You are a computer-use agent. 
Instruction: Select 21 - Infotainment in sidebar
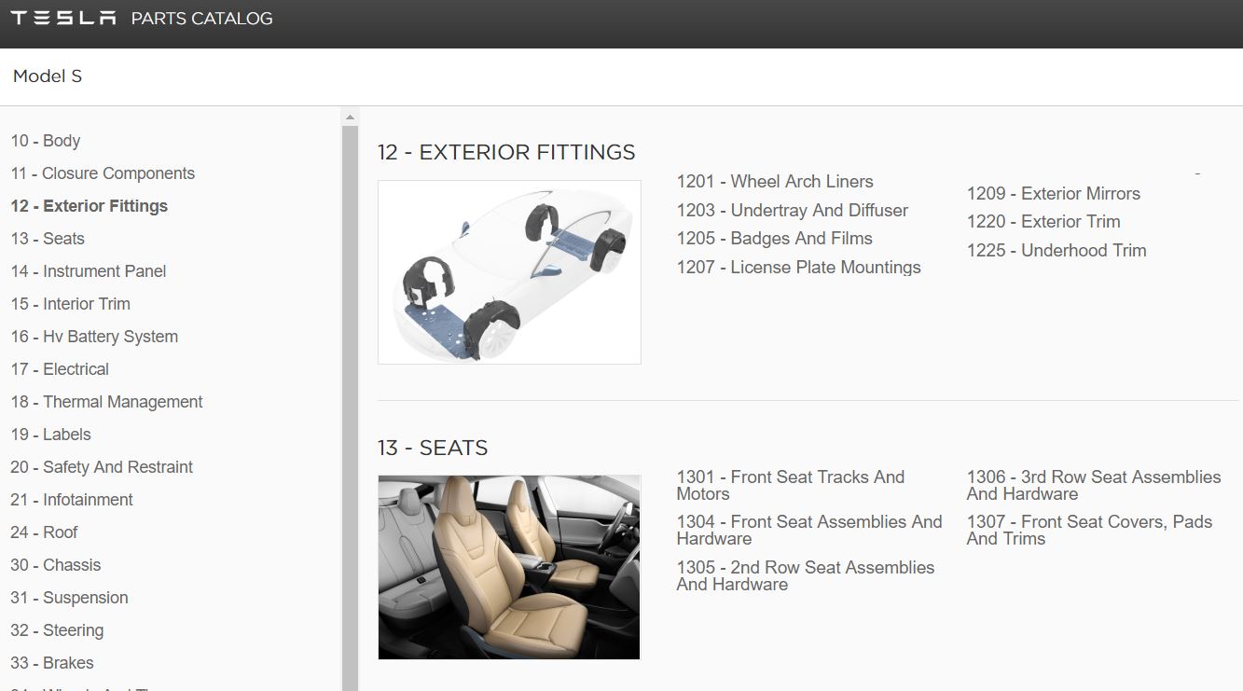[x=72, y=500]
